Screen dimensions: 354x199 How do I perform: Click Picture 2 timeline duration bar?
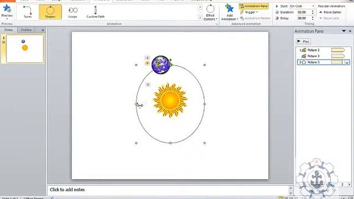(338, 50)
